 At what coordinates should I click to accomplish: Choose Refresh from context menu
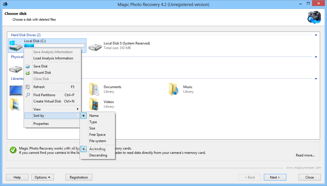[52, 87]
